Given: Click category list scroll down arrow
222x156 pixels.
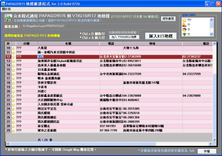Looking at the screenshot, I should pos(211,34).
